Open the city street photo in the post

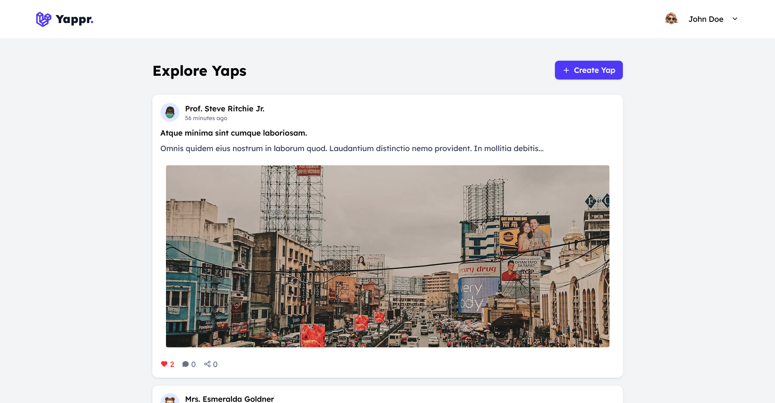pyautogui.click(x=387, y=256)
